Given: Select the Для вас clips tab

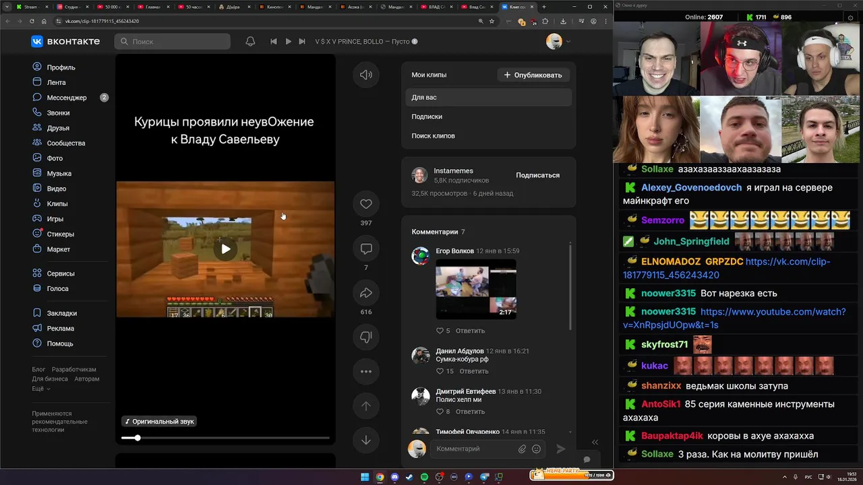Looking at the screenshot, I should click(489, 98).
